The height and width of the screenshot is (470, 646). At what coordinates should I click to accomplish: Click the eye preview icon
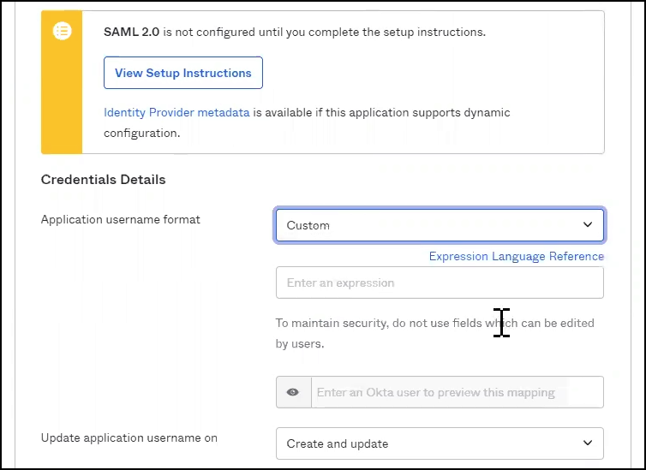(293, 392)
